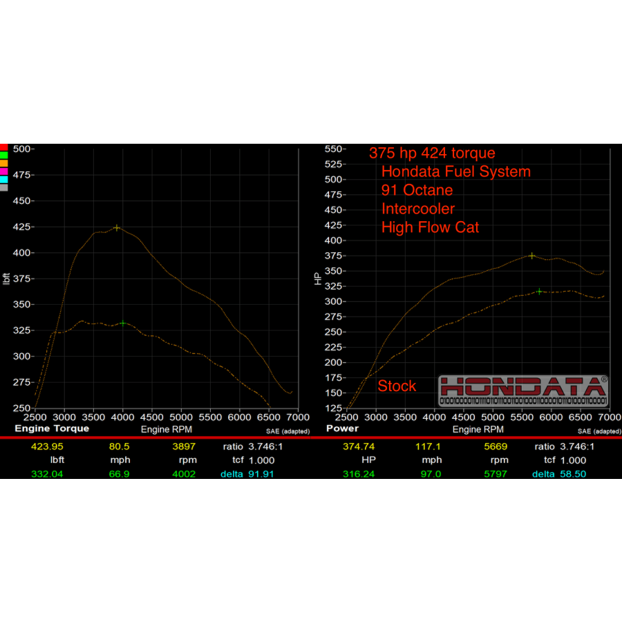Click the Power panel title

pos(343,428)
